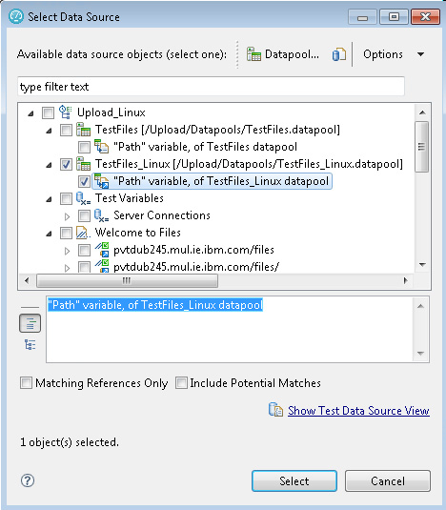Click the toolbar drag handle grip
The width and height of the screenshot is (446, 510).
237,54
